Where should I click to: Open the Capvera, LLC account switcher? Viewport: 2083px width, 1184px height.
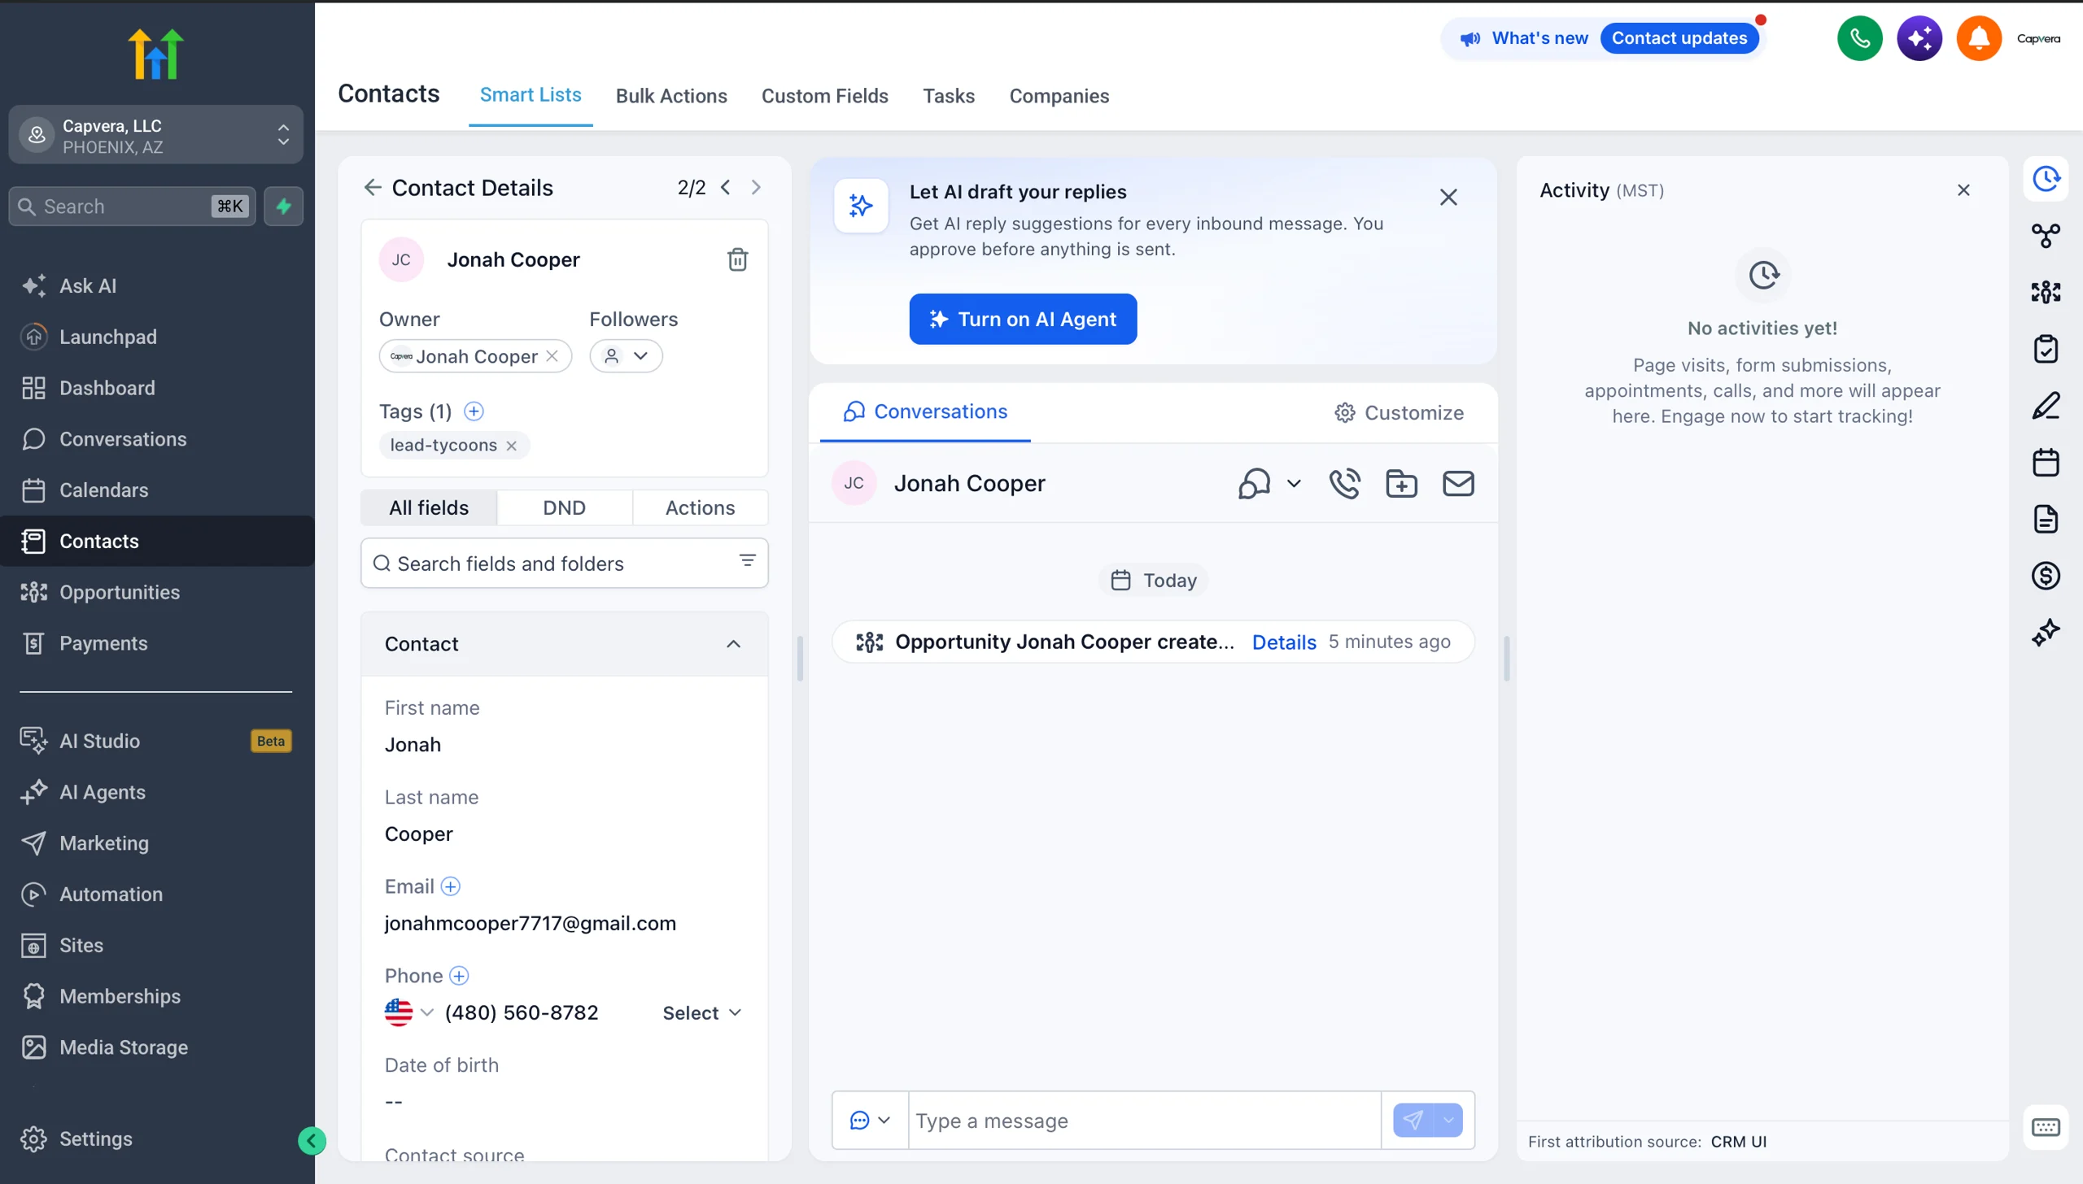(x=155, y=135)
